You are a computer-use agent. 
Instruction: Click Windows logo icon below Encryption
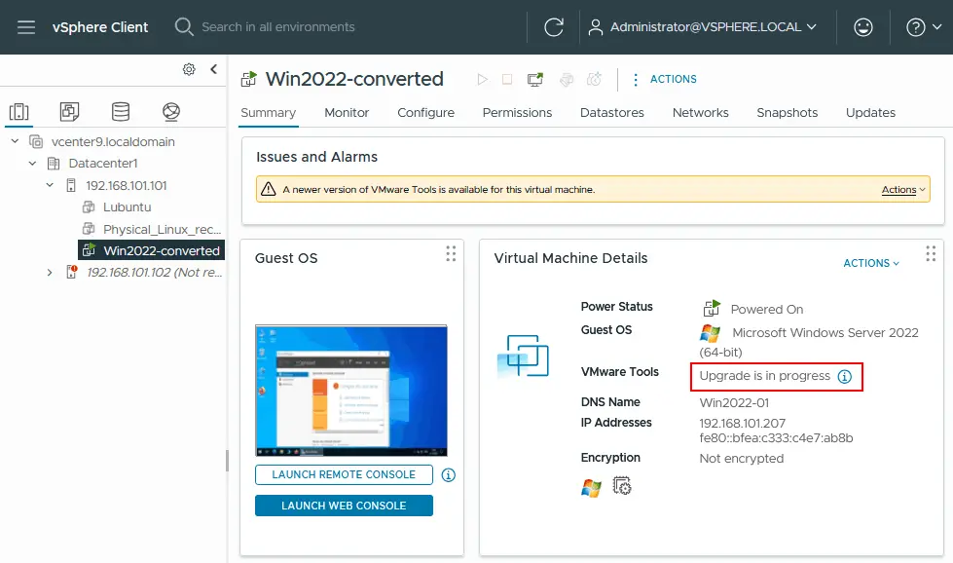591,488
